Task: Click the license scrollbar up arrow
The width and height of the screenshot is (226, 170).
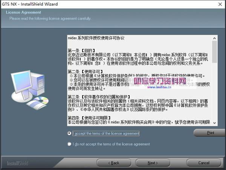Action: (214, 38)
